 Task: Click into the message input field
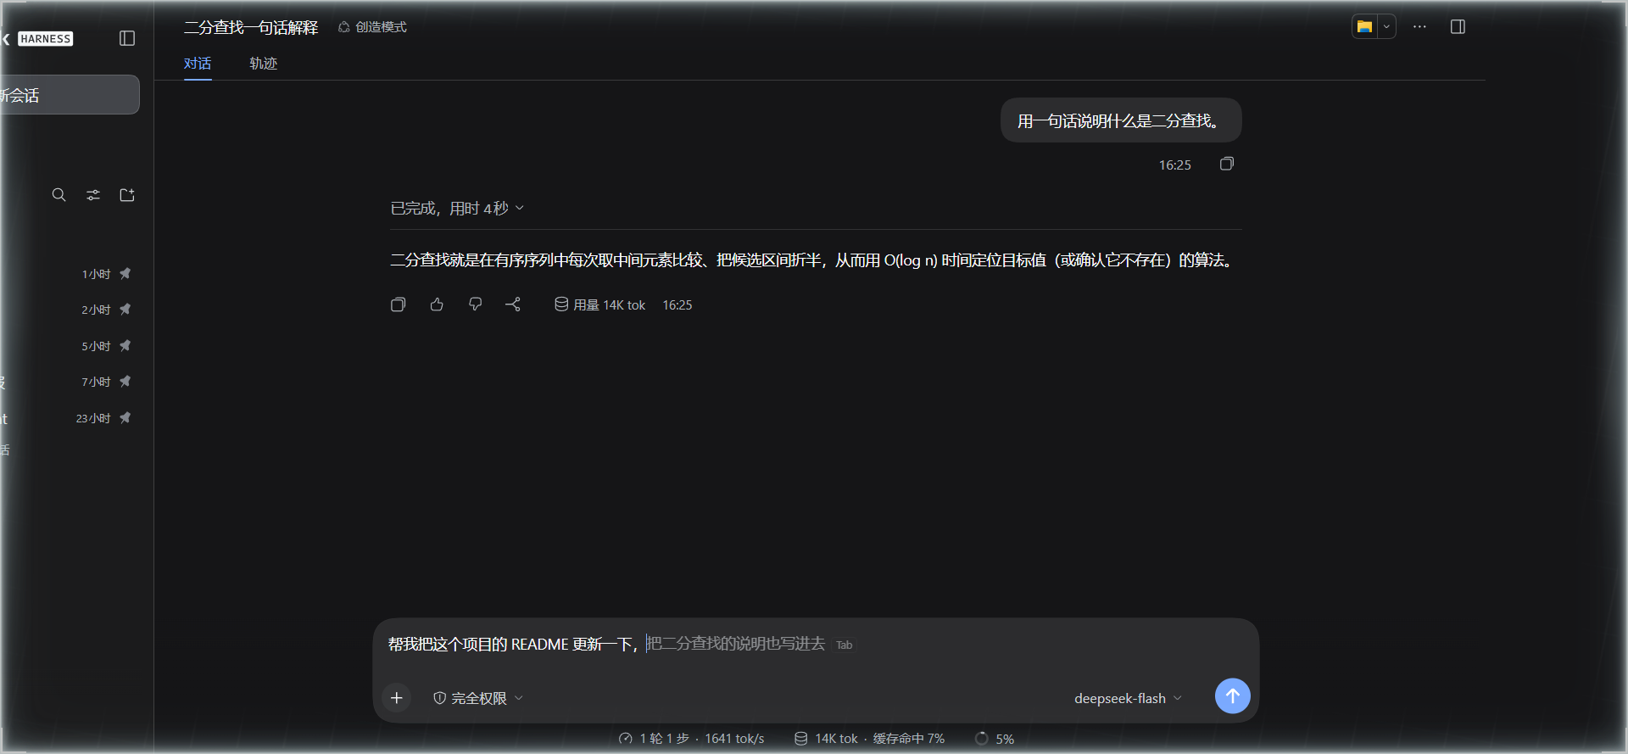click(816, 645)
